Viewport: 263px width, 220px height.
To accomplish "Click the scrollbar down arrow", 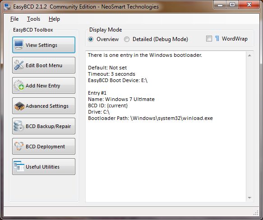I will tap(249, 198).
